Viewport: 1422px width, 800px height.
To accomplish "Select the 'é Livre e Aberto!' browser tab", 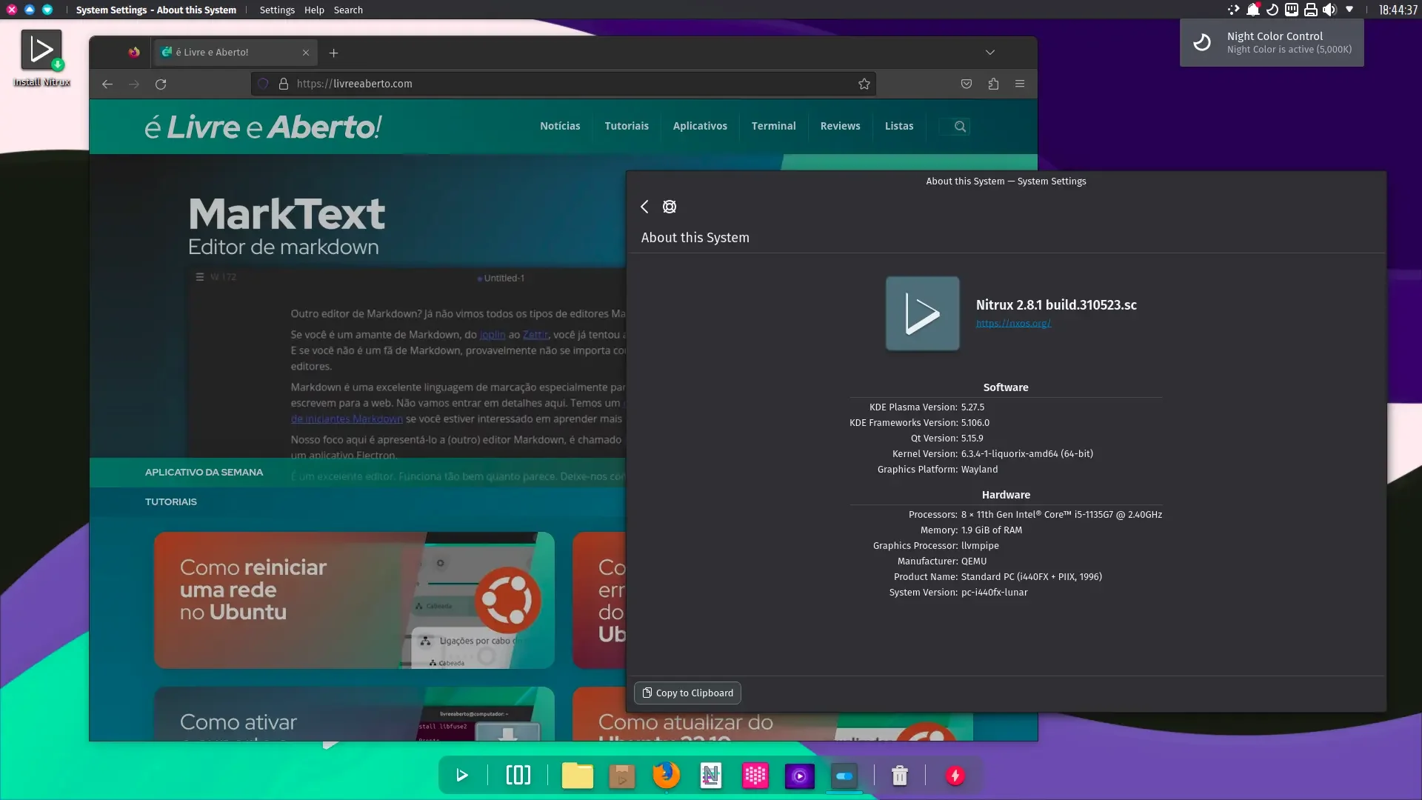I will coord(236,53).
